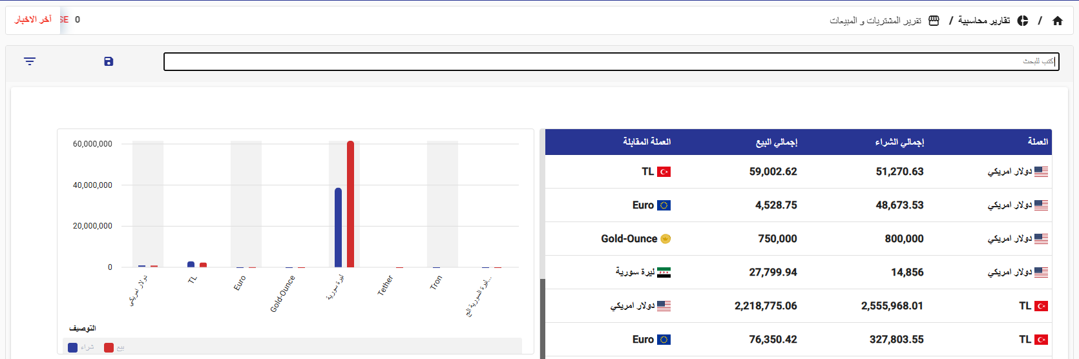
Task: Click the Euro flag in the 4,528.75 row
Action: 664,205
